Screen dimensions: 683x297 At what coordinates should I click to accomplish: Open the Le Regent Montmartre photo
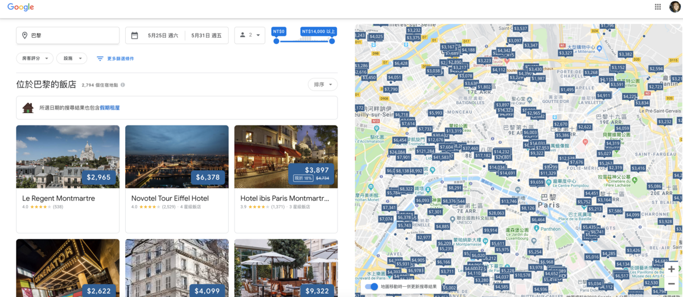(x=68, y=157)
